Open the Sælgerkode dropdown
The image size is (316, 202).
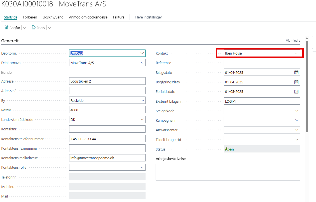point(297,111)
